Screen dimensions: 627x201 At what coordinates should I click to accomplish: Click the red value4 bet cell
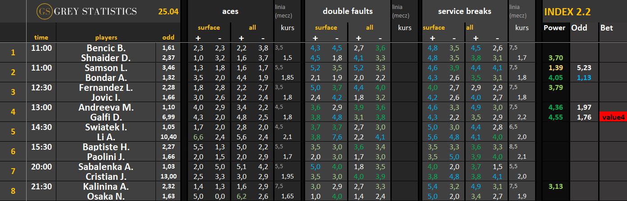pos(613,117)
